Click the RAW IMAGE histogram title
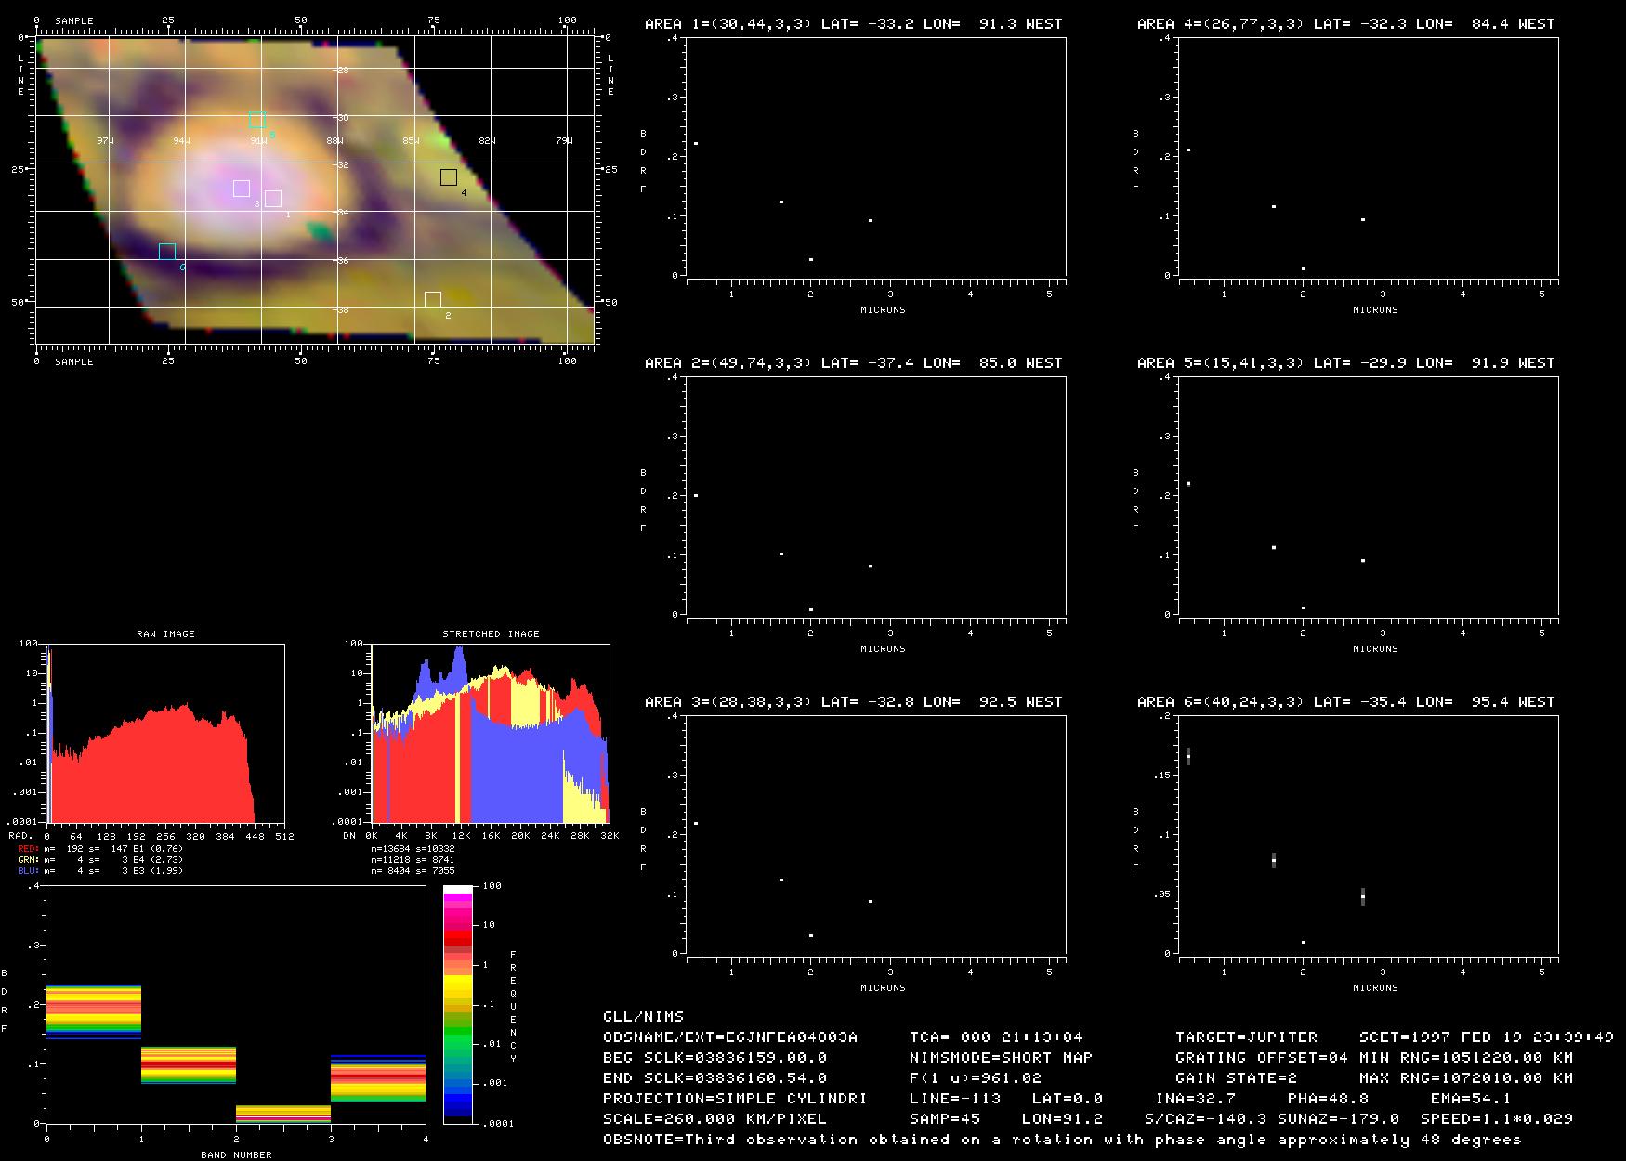This screenshot has height=1161, width=1626. point(165,634)
